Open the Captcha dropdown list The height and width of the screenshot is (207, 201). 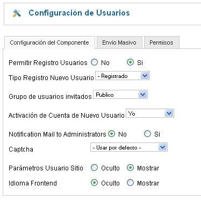[129, 147]
